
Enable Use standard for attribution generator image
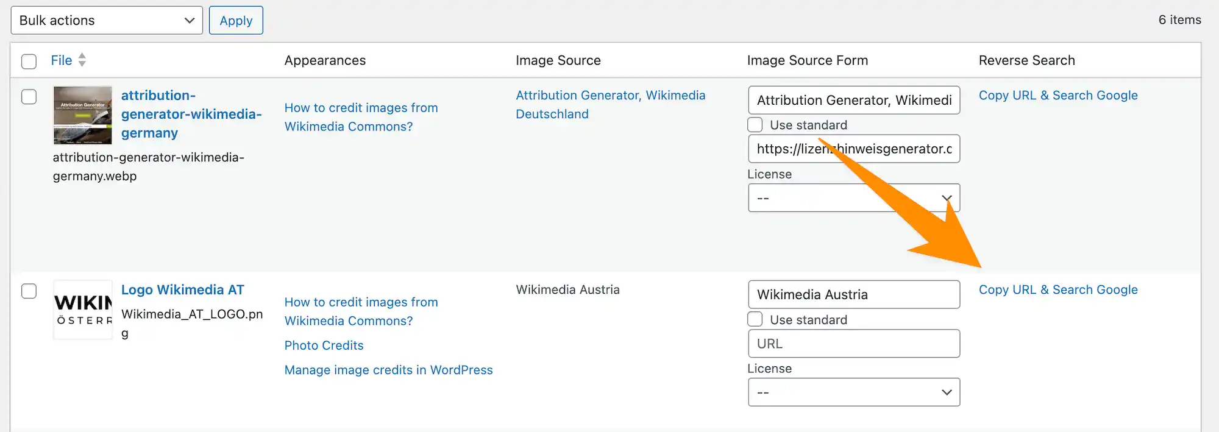point(755,125)
